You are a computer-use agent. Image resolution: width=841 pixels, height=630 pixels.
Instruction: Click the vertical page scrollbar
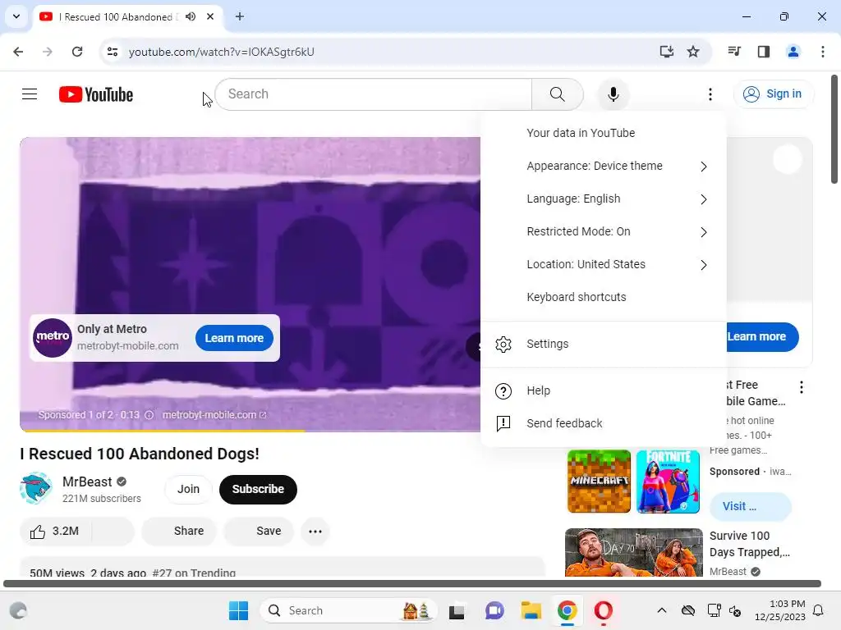click(834, 129)
